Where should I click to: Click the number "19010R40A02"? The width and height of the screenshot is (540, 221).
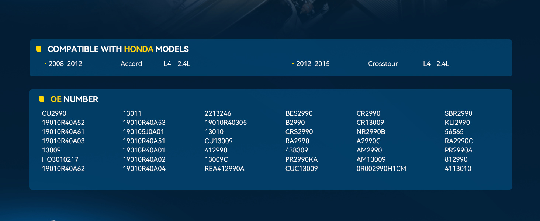[x=144, y=159]
